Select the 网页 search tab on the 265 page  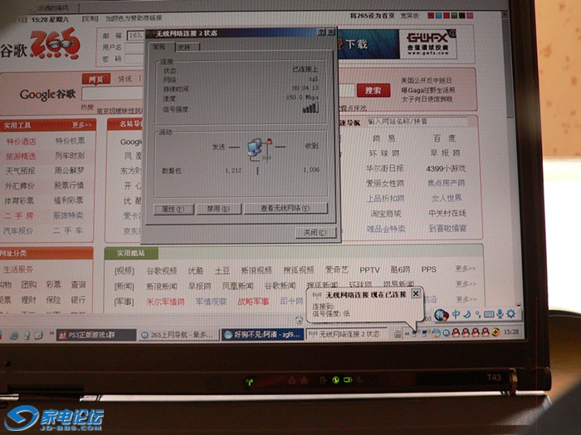96,79
